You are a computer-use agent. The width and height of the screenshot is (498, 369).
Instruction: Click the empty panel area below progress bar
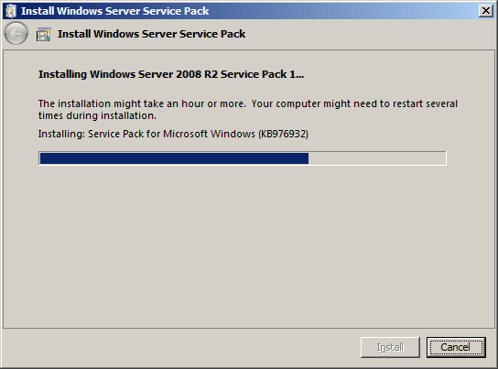tap(249, 246)
